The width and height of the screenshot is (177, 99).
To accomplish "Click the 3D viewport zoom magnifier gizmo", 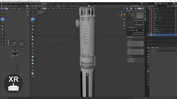I will pos(124,20).
